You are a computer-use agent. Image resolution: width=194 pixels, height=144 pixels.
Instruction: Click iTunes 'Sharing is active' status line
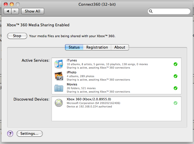pyautogui.click(x=98, y=68)
